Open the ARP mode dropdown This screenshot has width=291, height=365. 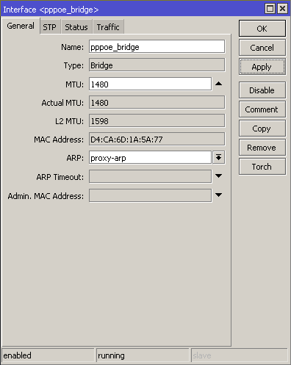tap(219, 157)
